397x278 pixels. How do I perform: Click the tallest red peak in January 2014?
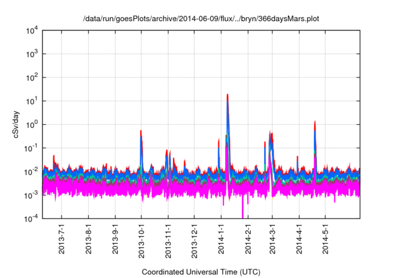(228, 95)
